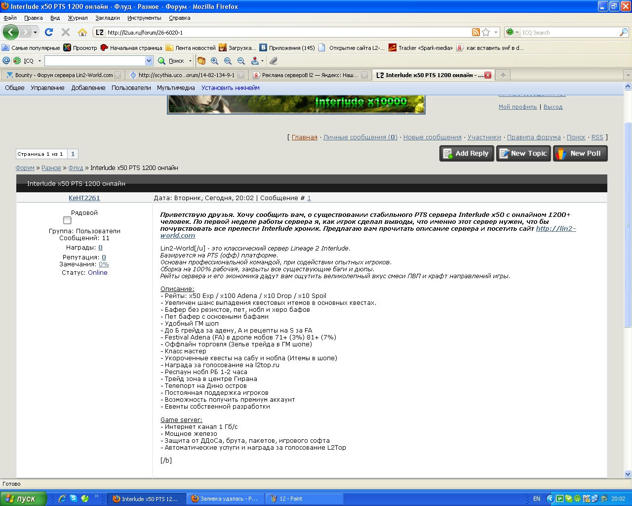Click the Выход logout link

[553, 107]
